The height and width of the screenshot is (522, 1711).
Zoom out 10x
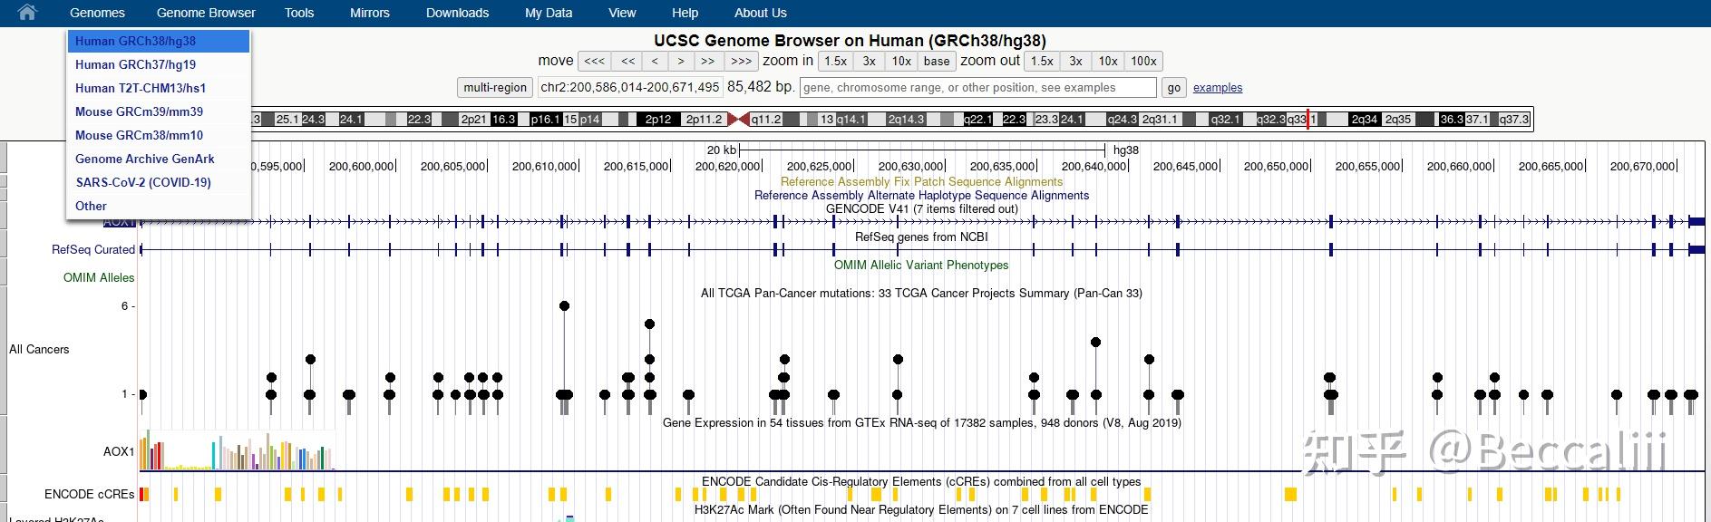coord(1108,61)
